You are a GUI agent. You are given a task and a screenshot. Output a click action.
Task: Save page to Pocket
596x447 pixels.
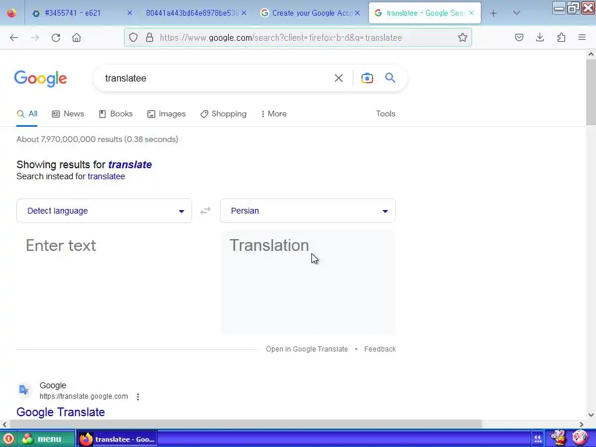click(x=519, y=37)
